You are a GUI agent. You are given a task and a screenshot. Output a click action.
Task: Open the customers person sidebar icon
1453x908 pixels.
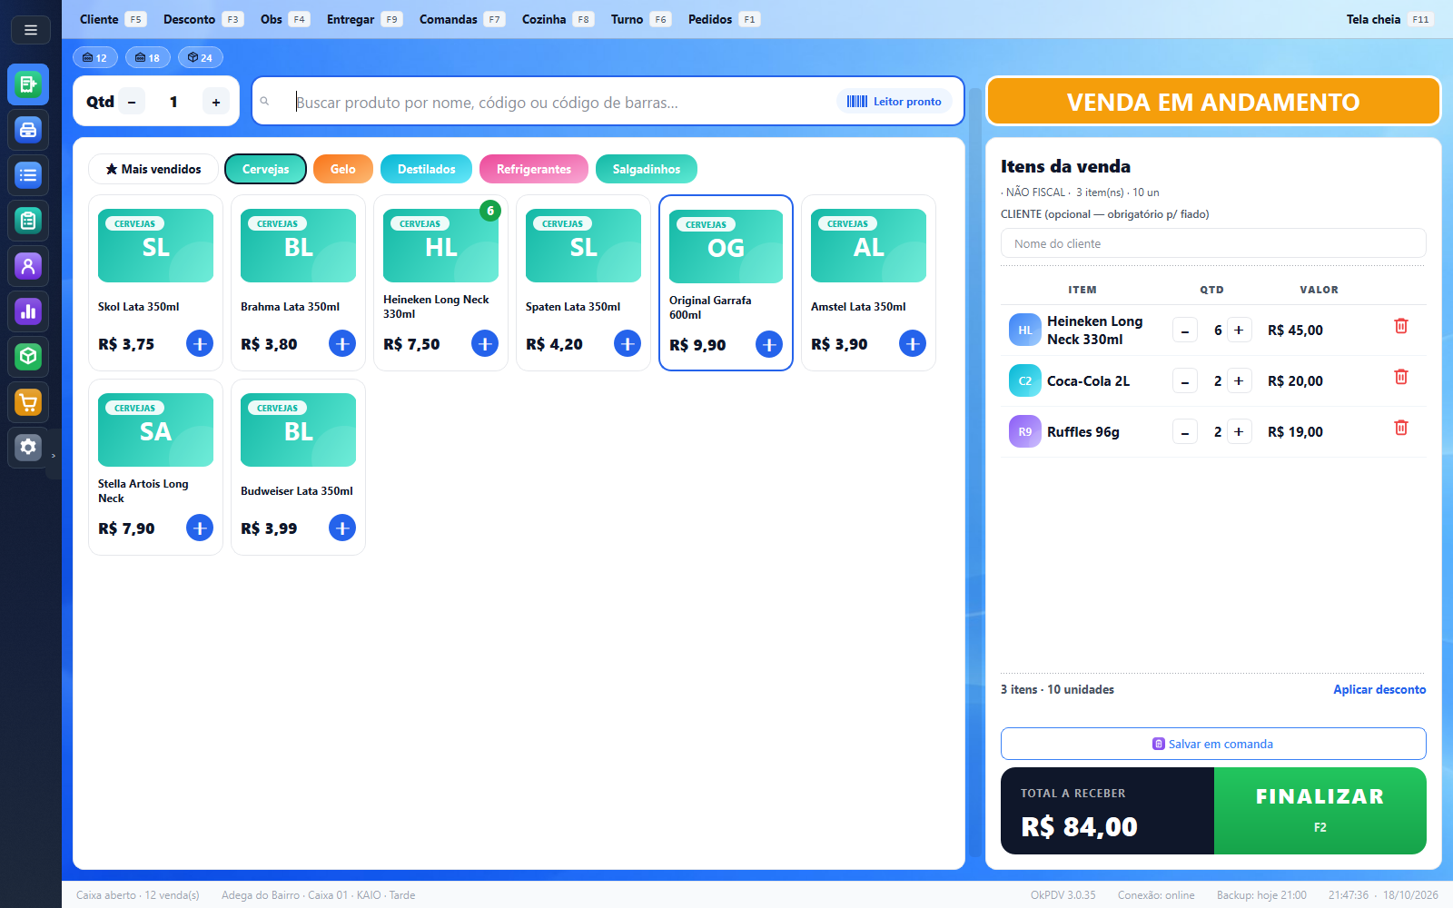pyautogui.click(x=28, y=266)
